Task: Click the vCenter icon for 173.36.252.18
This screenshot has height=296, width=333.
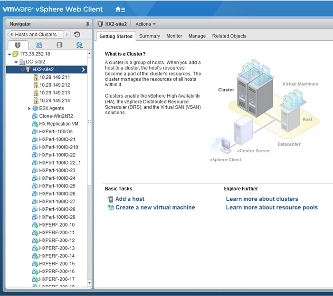Action: [15, 54]
